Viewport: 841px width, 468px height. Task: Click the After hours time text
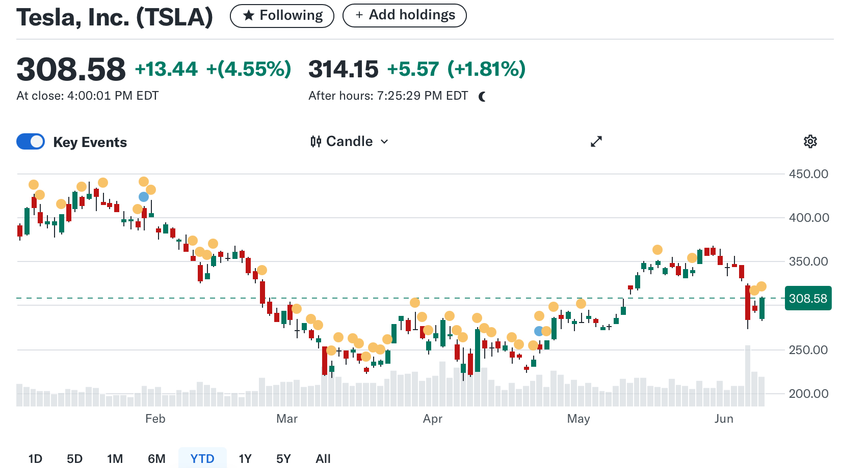388,96
